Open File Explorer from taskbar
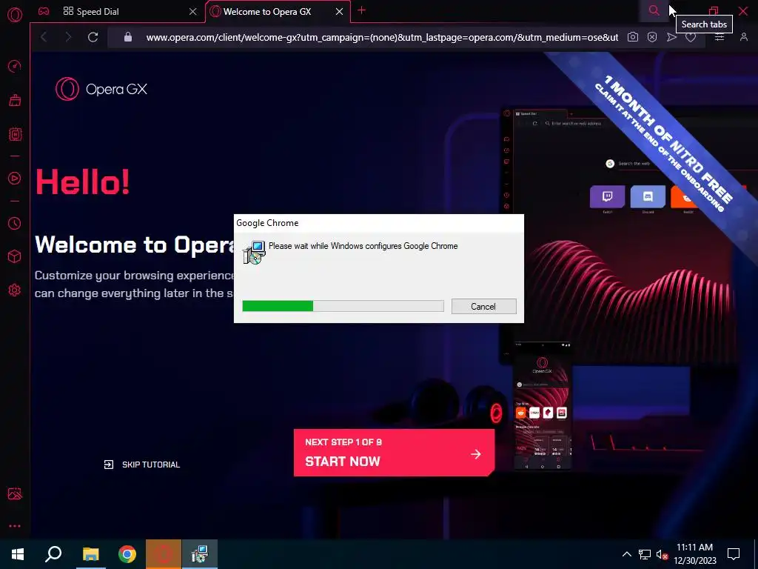The height and width of the screenshot is (569, 758). click(90, 554)
